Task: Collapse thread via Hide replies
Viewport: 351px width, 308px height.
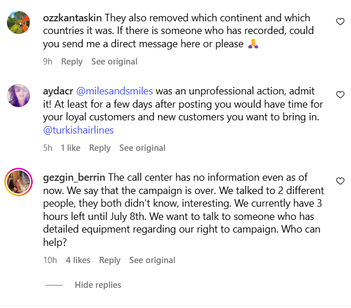Action: tap(98, 285)
